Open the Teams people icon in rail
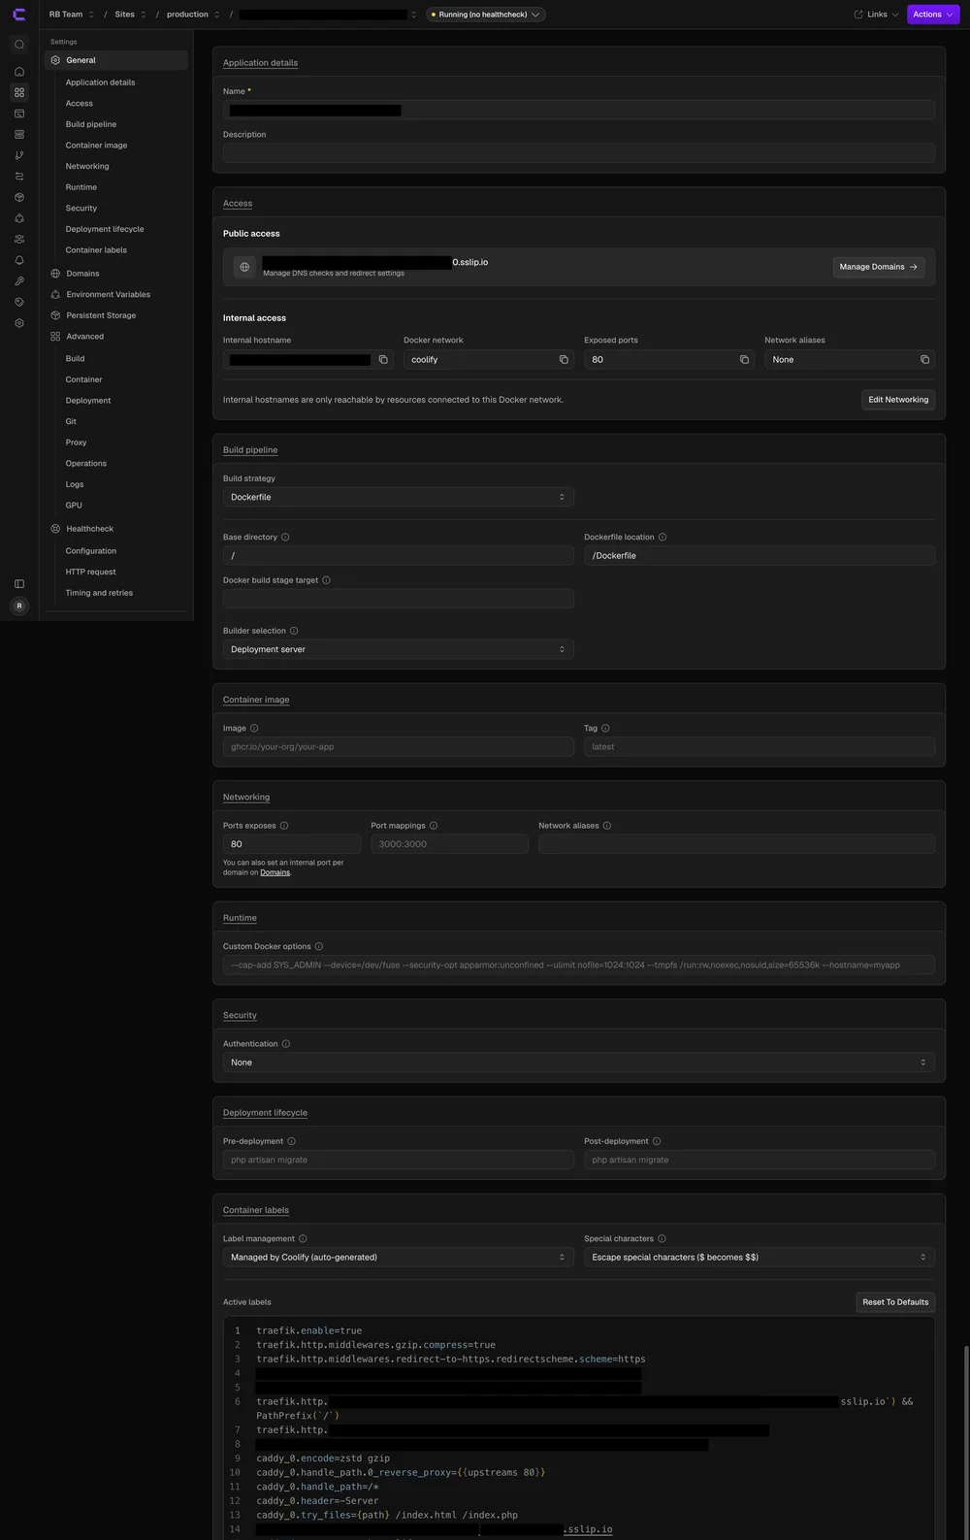This screenshot has width=970, height=1540. pos(19,240)
